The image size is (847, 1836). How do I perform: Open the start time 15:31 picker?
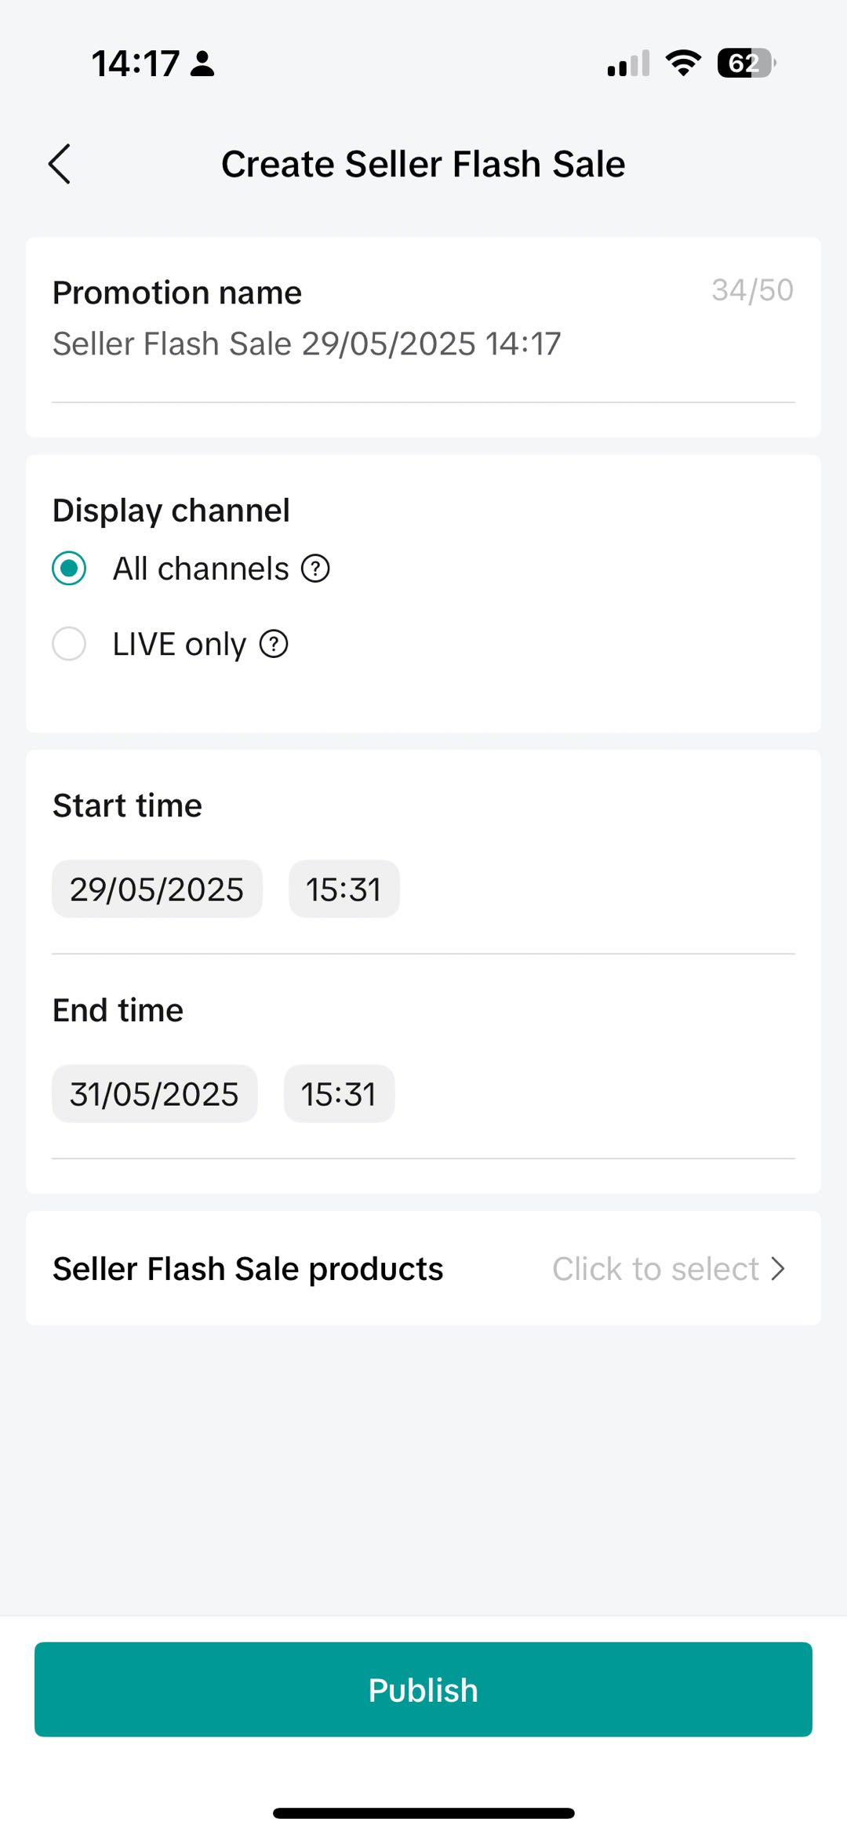pos(344,889)
